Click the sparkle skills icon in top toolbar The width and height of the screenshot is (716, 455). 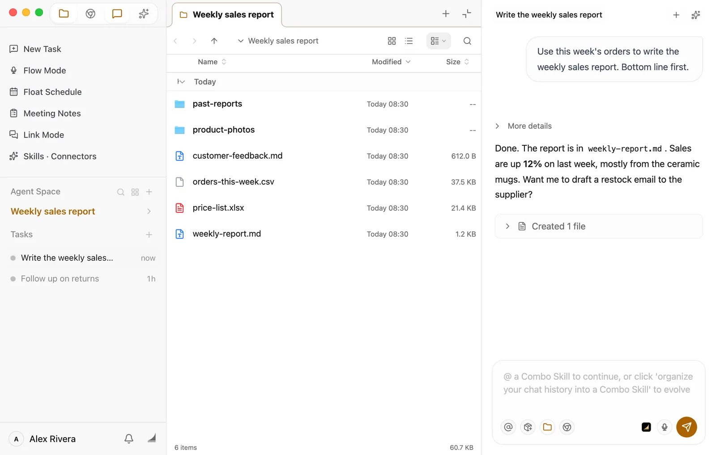(x=144, y=13)
